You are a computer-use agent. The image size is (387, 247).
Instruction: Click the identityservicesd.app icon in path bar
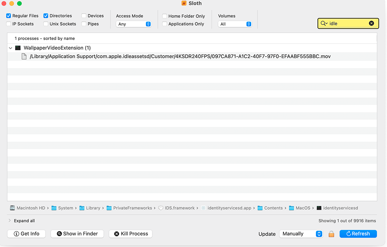pyautogui.click(x=203, y=208)
